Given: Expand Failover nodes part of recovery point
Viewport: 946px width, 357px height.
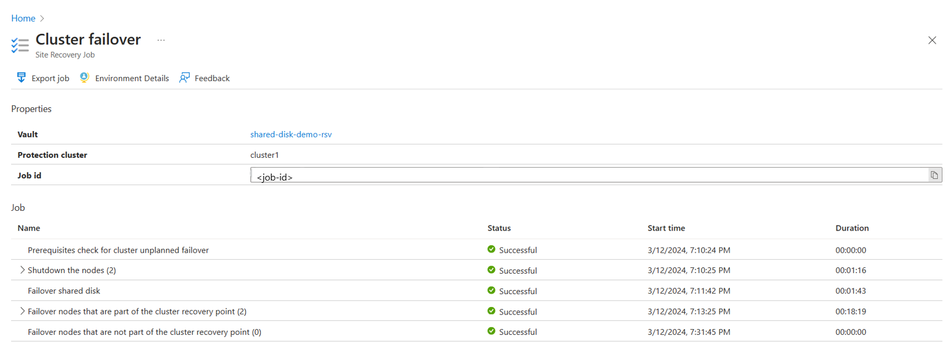Looking at the screenshot, I should click(x=22, y=312).
